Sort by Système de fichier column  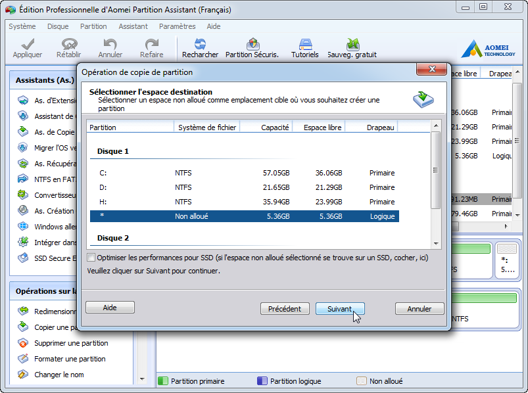(x=206, y=127)
